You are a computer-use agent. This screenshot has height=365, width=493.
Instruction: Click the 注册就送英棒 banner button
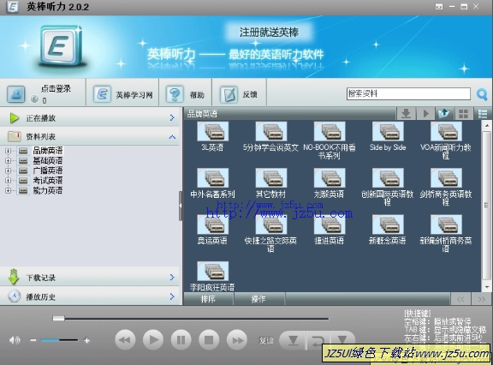tap(269, 32)
